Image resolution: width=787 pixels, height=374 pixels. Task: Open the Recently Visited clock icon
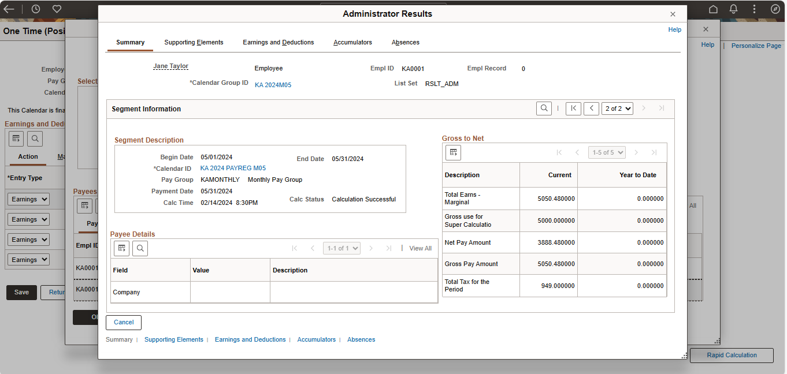35,9
